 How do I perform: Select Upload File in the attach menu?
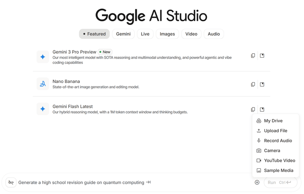[275, 131]
